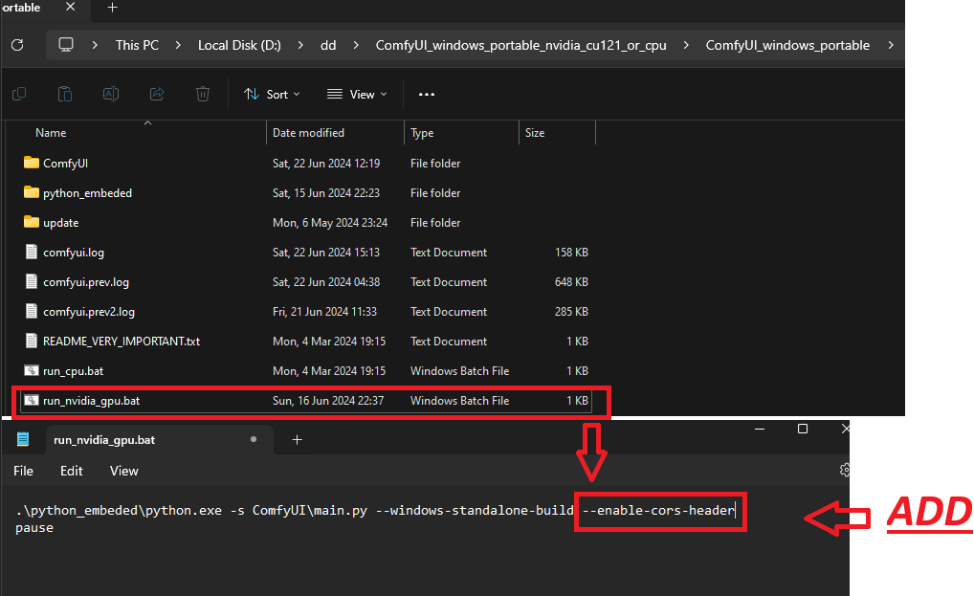
Task: Click the python_embeded folder icon
Action: 31,192
